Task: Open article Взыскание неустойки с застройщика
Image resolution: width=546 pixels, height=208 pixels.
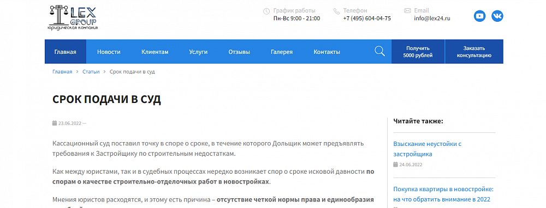Action: pos(428,149)
